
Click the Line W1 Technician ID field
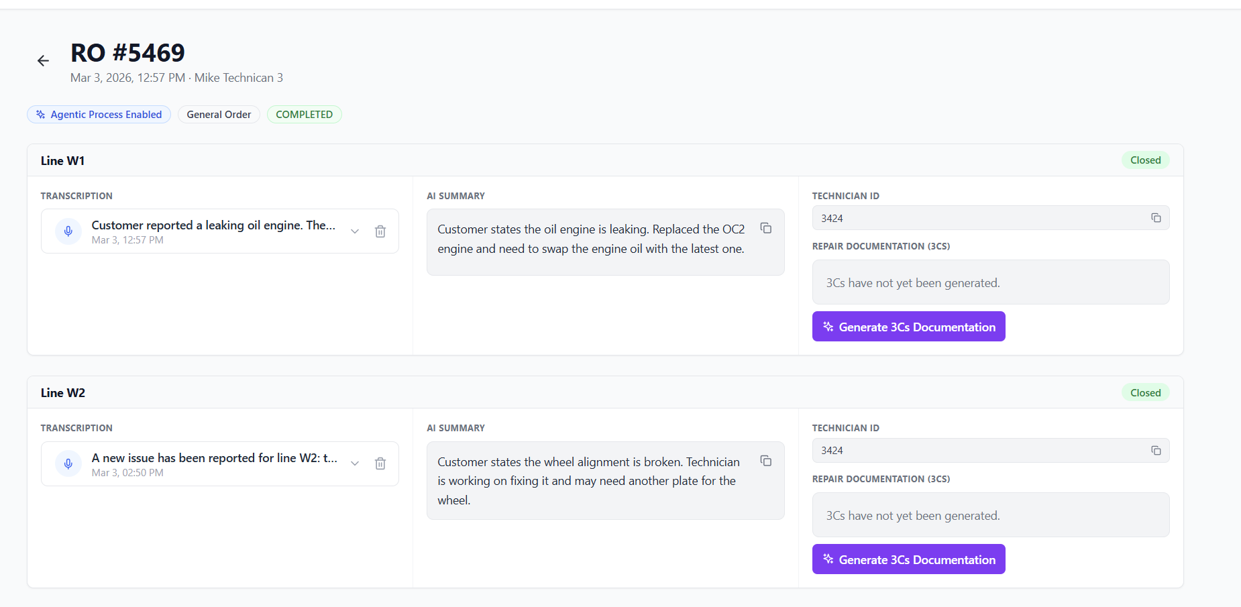click(979, 218)
